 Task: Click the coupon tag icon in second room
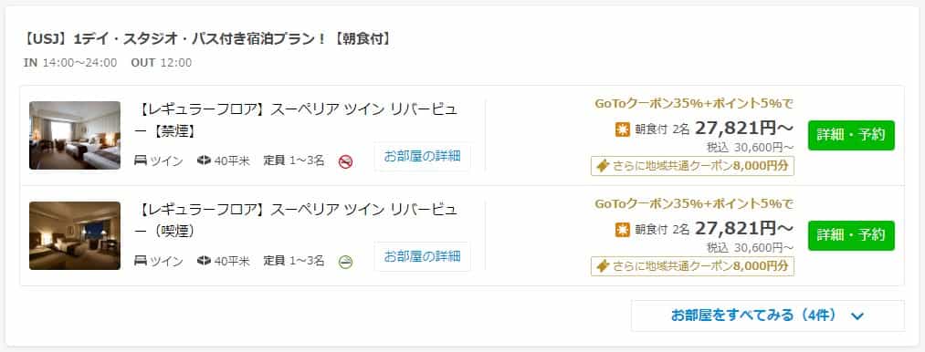(x=603, y=266)
